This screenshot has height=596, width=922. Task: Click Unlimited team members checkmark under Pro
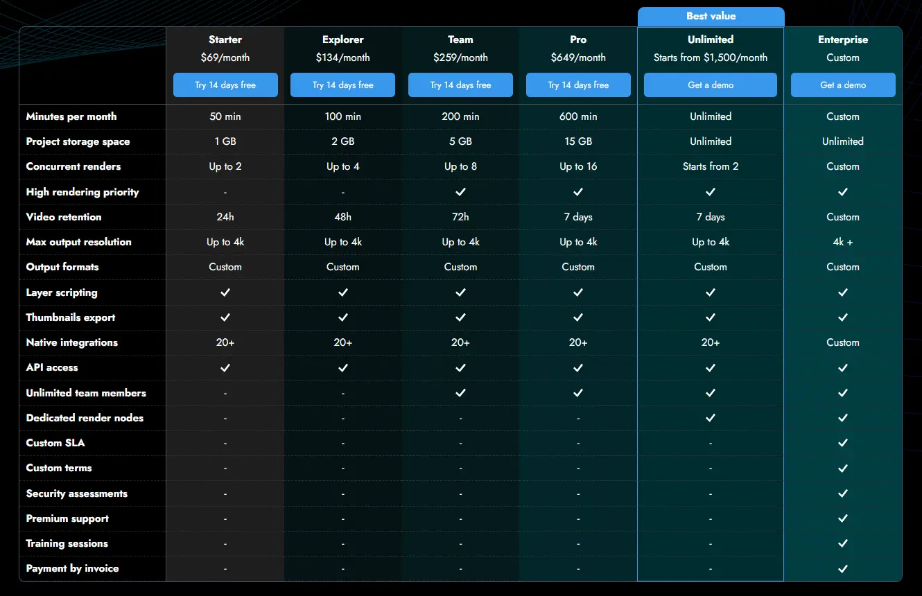(578, 393)
